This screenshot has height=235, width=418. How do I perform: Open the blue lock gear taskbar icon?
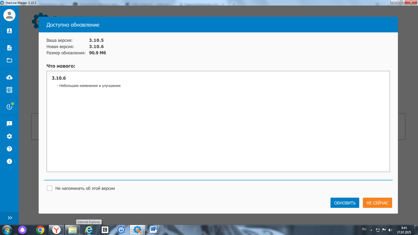(x=121, y=230)
